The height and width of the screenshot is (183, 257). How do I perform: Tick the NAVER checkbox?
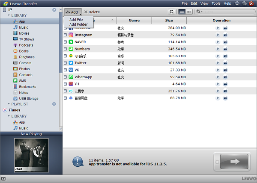click(x=65, y=42)
